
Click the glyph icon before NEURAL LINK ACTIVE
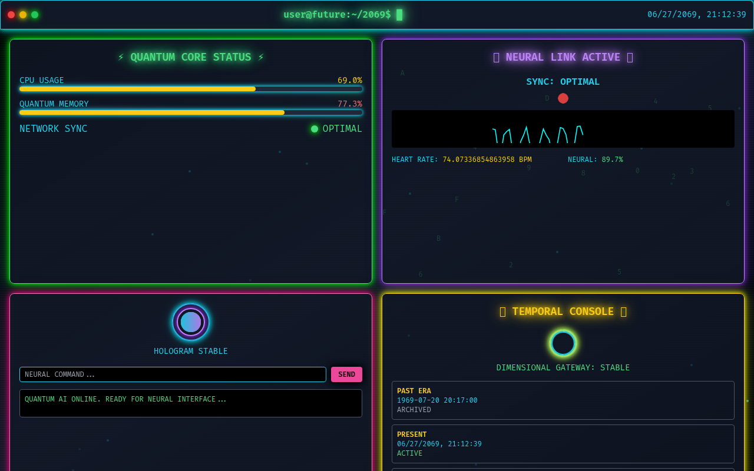495,57
